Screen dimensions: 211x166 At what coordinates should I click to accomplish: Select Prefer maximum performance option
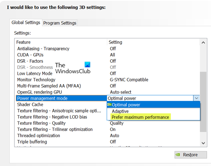[140, 117]
